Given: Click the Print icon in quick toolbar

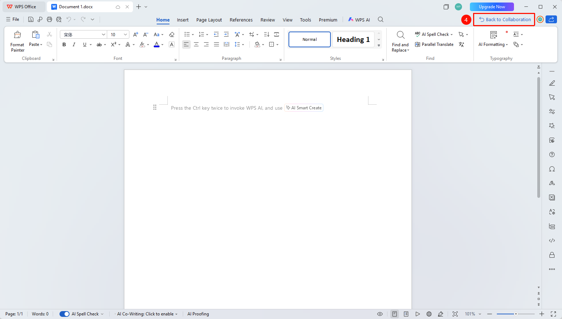Looking at the screenshot, I should click(x=49, y=20).
